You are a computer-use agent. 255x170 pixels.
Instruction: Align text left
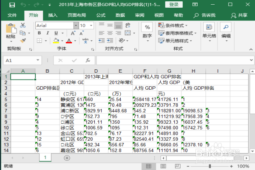[x=102, y=33]
